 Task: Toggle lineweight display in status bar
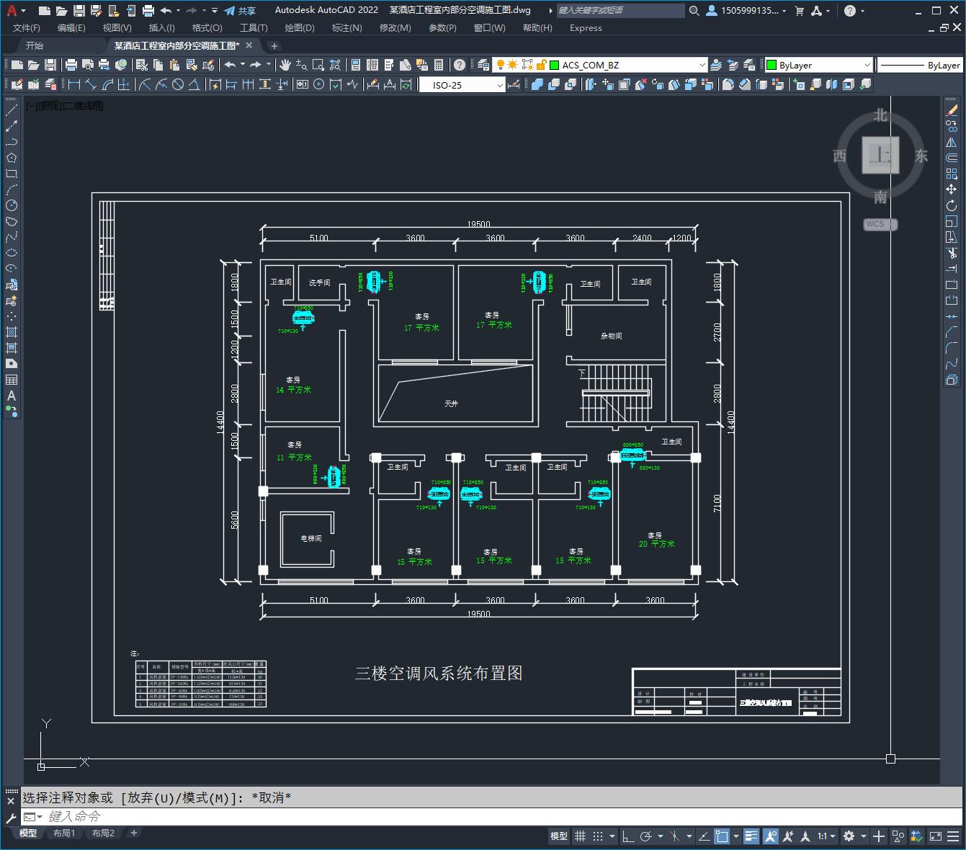point(751,836)
